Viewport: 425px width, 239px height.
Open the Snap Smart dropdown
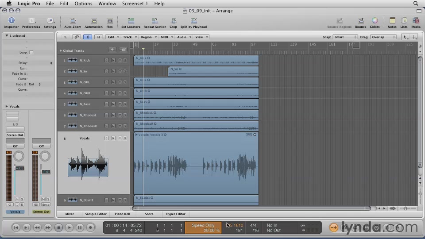(x=345, y=37)
